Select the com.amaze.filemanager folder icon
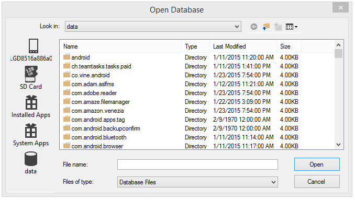 point(66,101)
